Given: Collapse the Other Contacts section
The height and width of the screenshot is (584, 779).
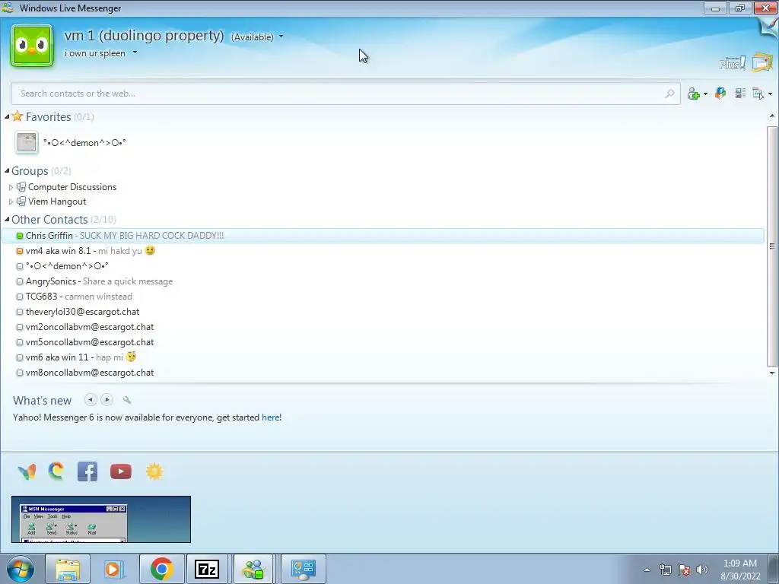Looking at the screenshot, I should pyautogui.click(x=7, y=220).
